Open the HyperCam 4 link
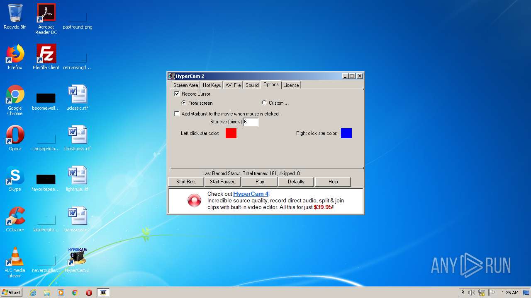531x298 pixels. tap(251, 194)
